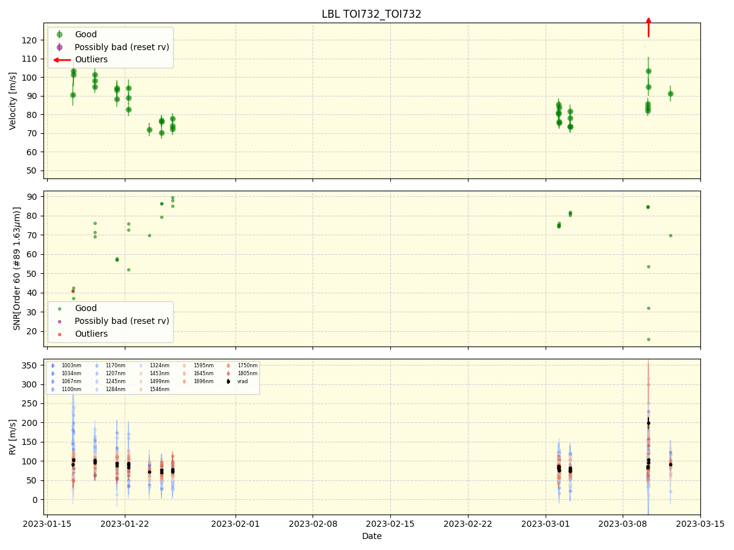The height and width of the screenshot is (550, 734).
Task: Click the 1805nm legend entry
Action: 247,373
